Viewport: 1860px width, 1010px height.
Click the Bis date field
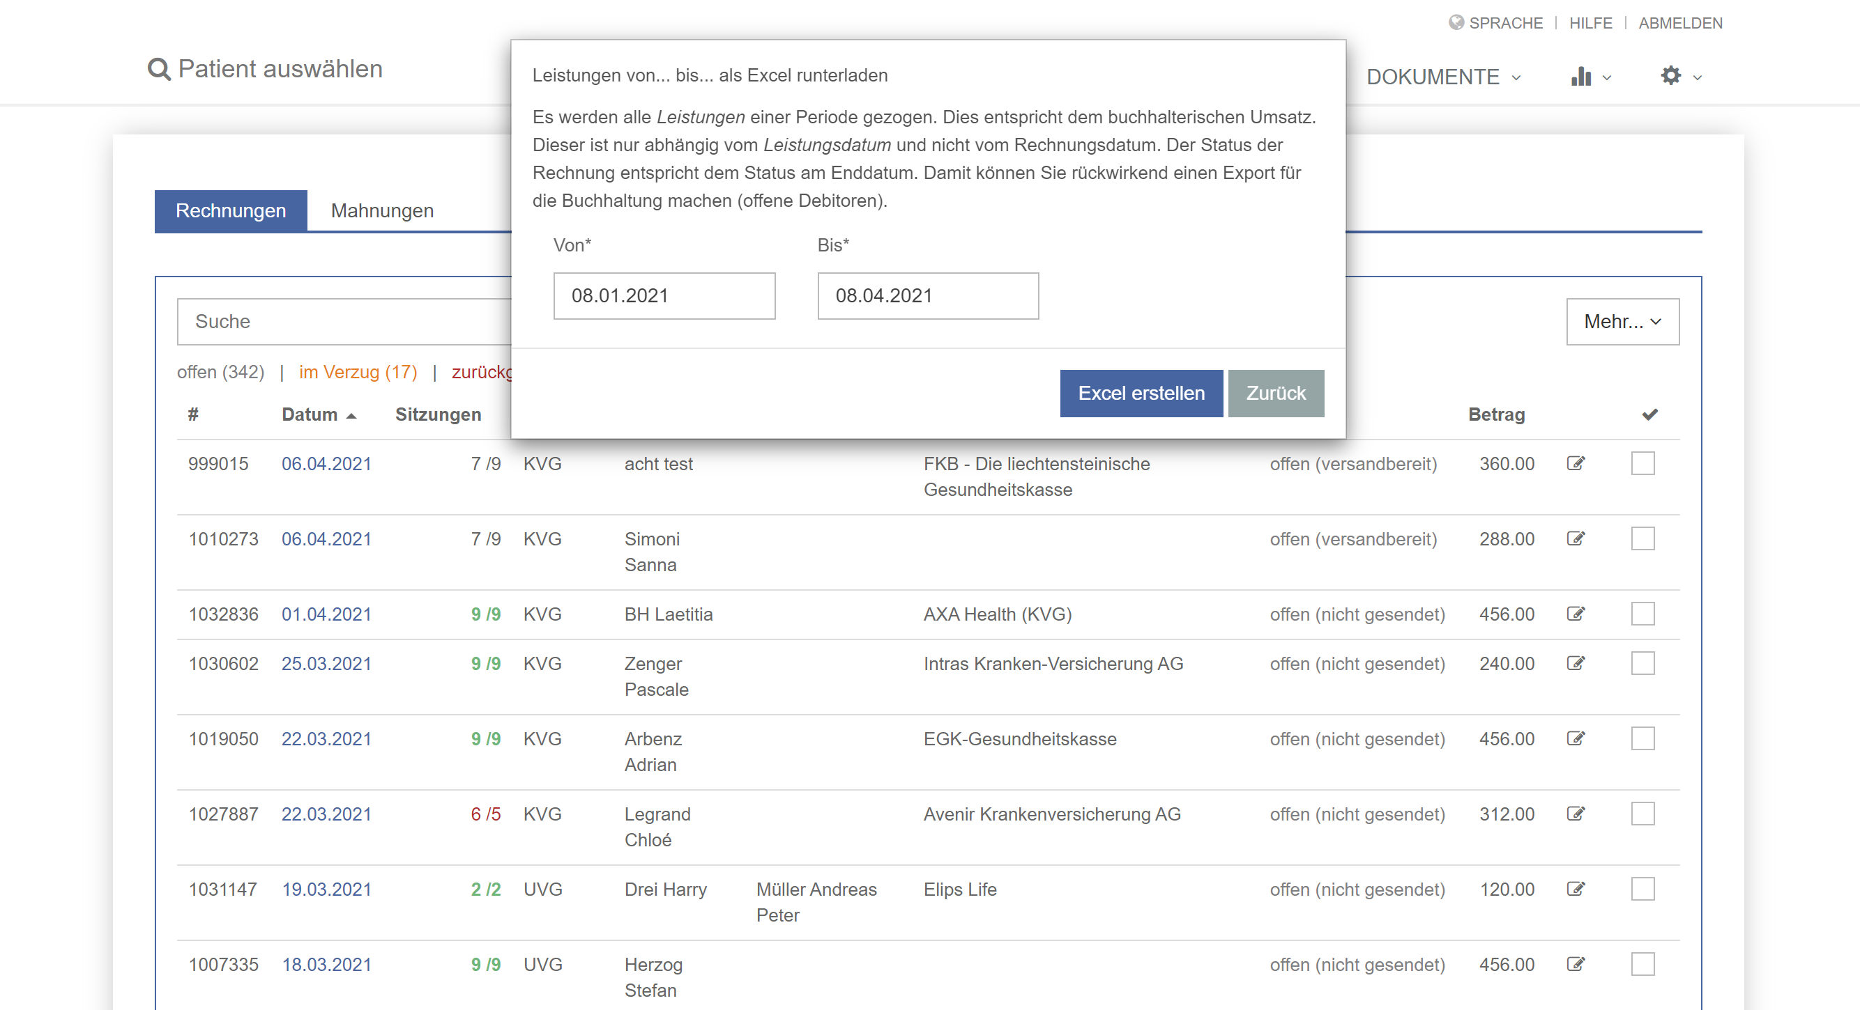(x=928, y=296)
